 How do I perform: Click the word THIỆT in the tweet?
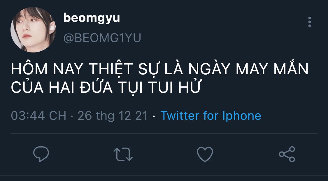pos(111,68)
